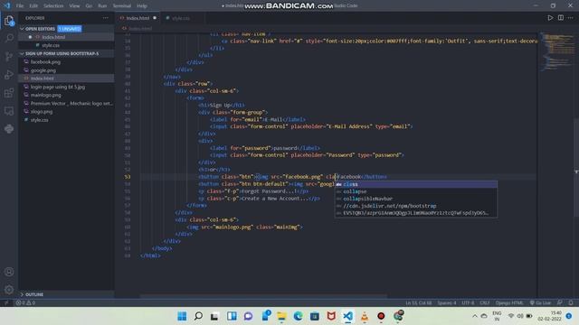Open Explorer panel ellipsis menu
Screen dimensions: 579x325
[106, 18]
